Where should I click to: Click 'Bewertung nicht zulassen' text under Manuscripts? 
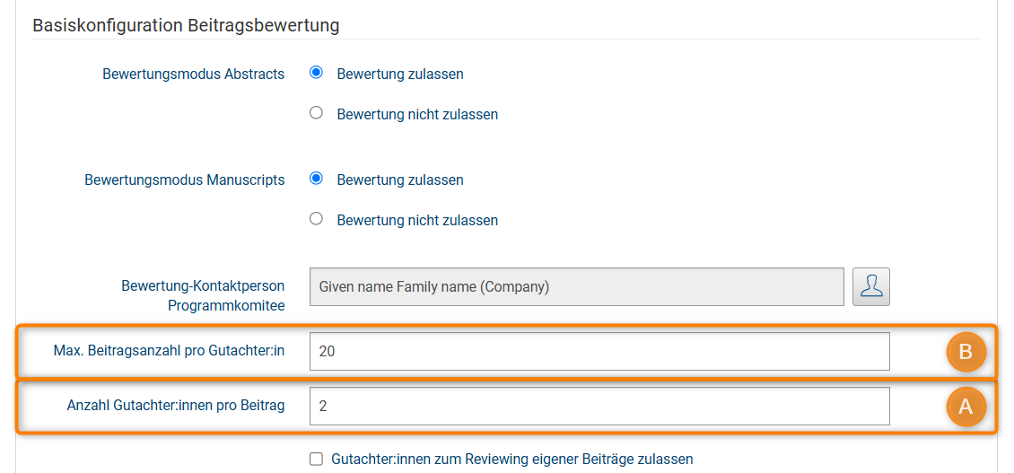click(x=417, y=221)
